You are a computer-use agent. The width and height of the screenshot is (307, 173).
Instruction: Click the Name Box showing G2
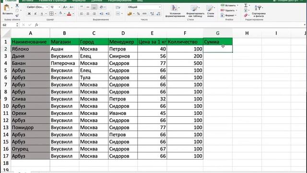10,25
